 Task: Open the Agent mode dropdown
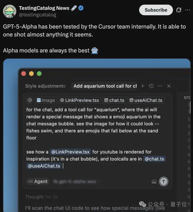pyautogui.click(x=38, y=182)
